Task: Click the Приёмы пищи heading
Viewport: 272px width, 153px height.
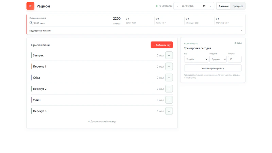Action: coord(40,45)
